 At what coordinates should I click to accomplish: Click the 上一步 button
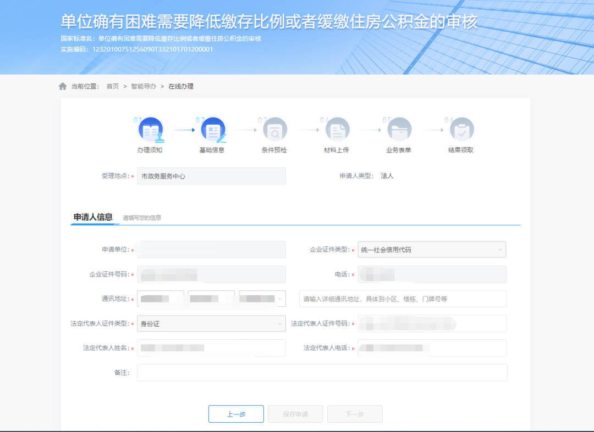coord(236,414)
